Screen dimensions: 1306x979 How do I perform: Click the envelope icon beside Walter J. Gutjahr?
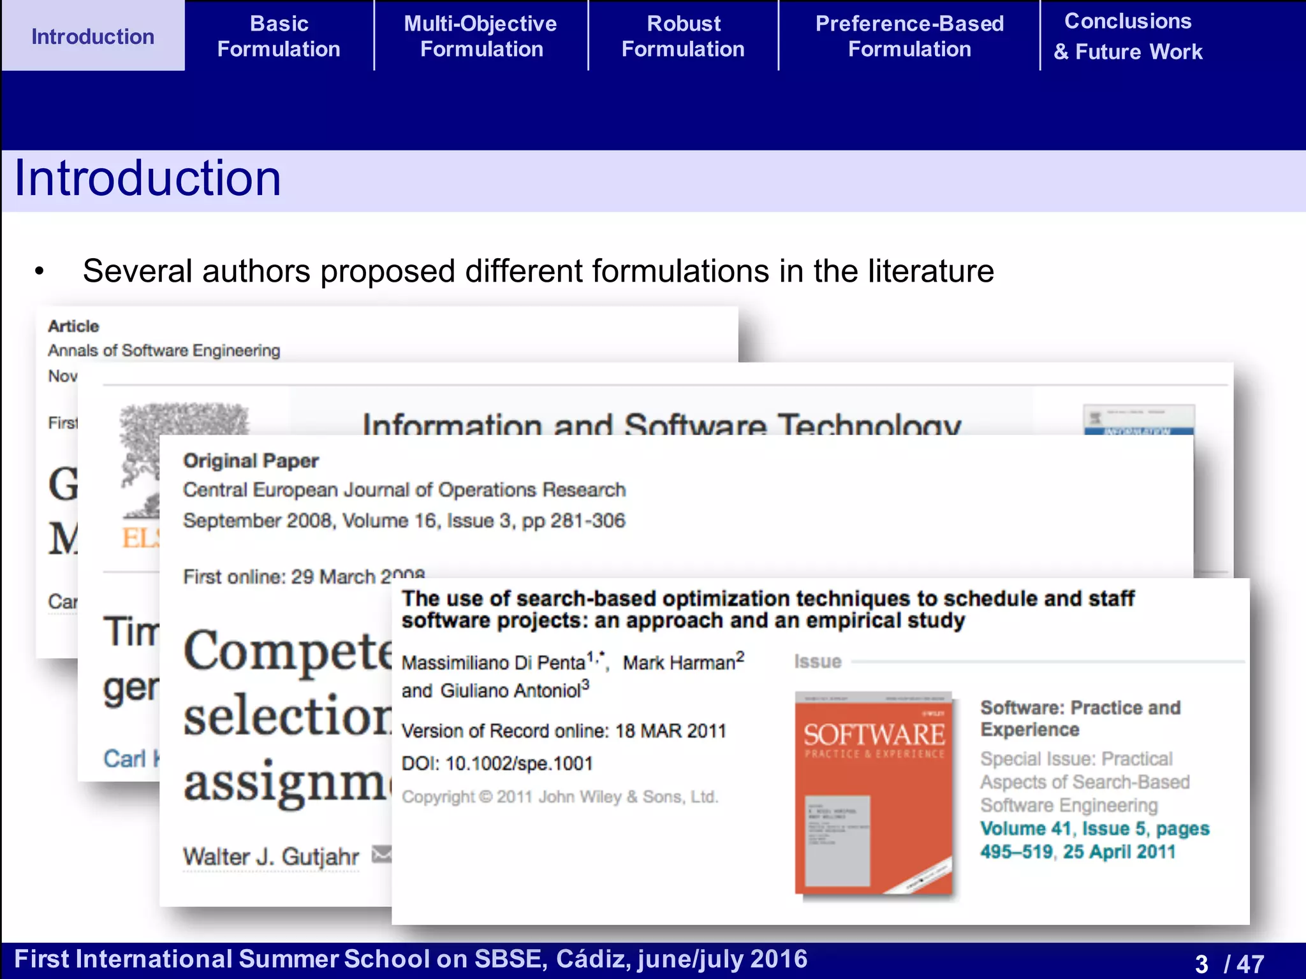pos(381,853)
